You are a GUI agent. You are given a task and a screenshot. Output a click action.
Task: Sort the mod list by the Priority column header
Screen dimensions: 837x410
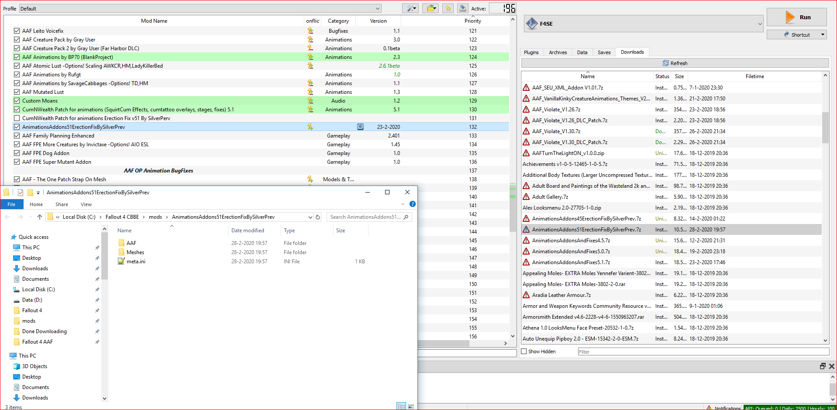[472, 21]
